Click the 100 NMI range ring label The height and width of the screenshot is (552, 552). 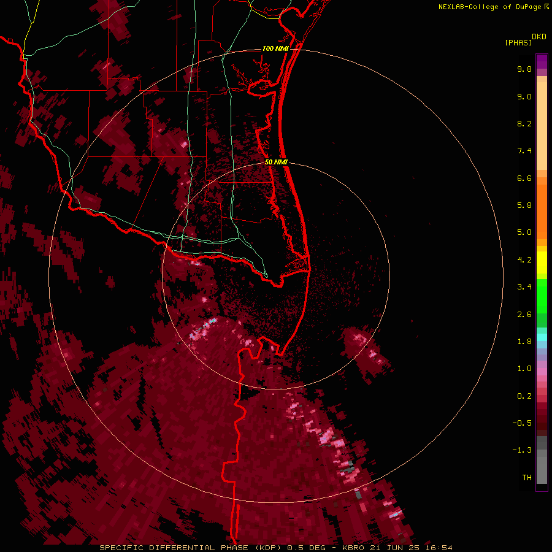tap(275, 48)
